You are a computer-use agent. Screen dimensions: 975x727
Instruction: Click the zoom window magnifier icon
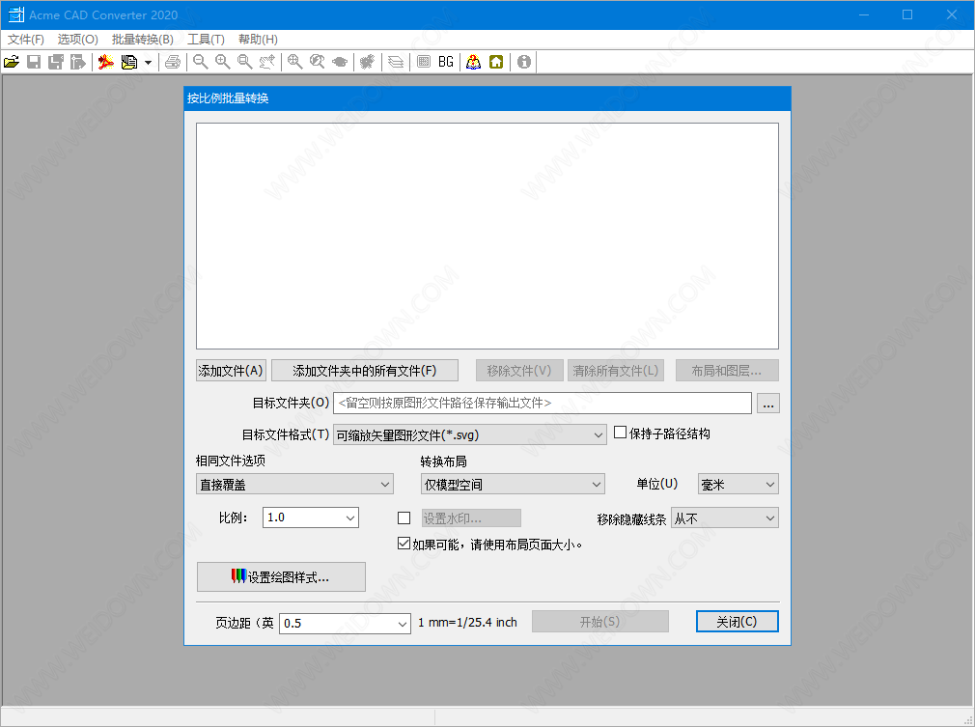(x=245, y=62)
